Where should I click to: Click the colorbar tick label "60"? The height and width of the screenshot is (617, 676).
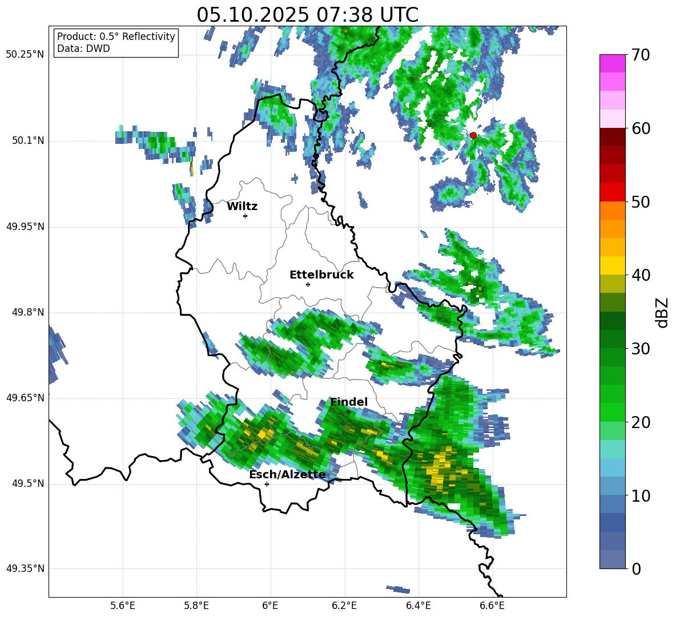pos(641,128)
